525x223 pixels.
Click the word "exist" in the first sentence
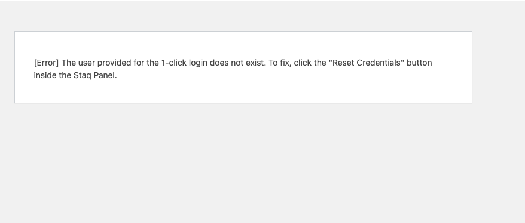pos(256,63)
